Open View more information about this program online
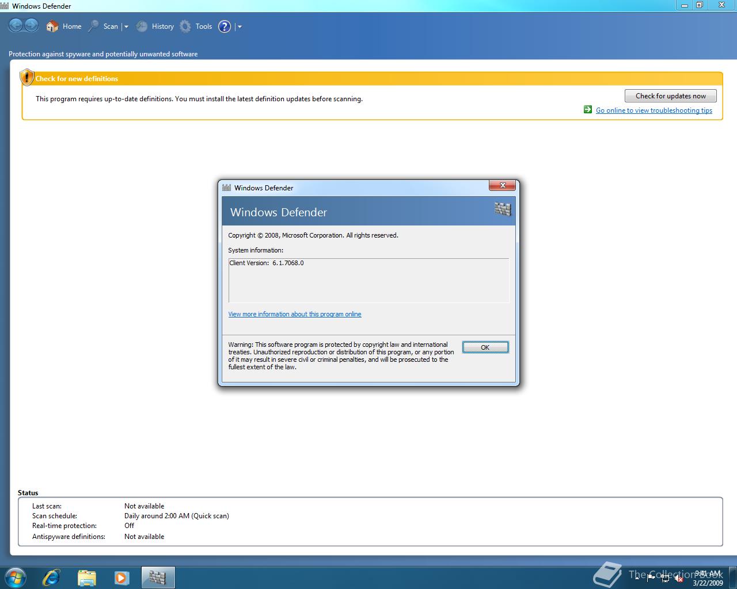The height and width of the screenshot is (589, 737). [295, 314]
